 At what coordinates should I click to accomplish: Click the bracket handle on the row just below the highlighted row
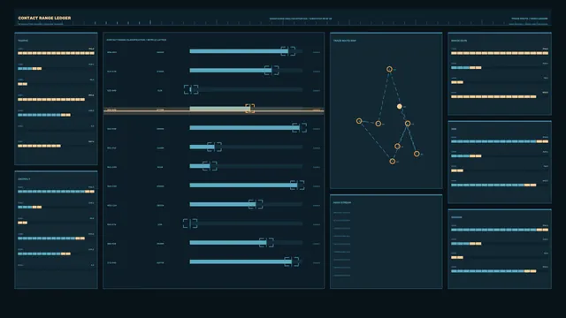point(299,127)
